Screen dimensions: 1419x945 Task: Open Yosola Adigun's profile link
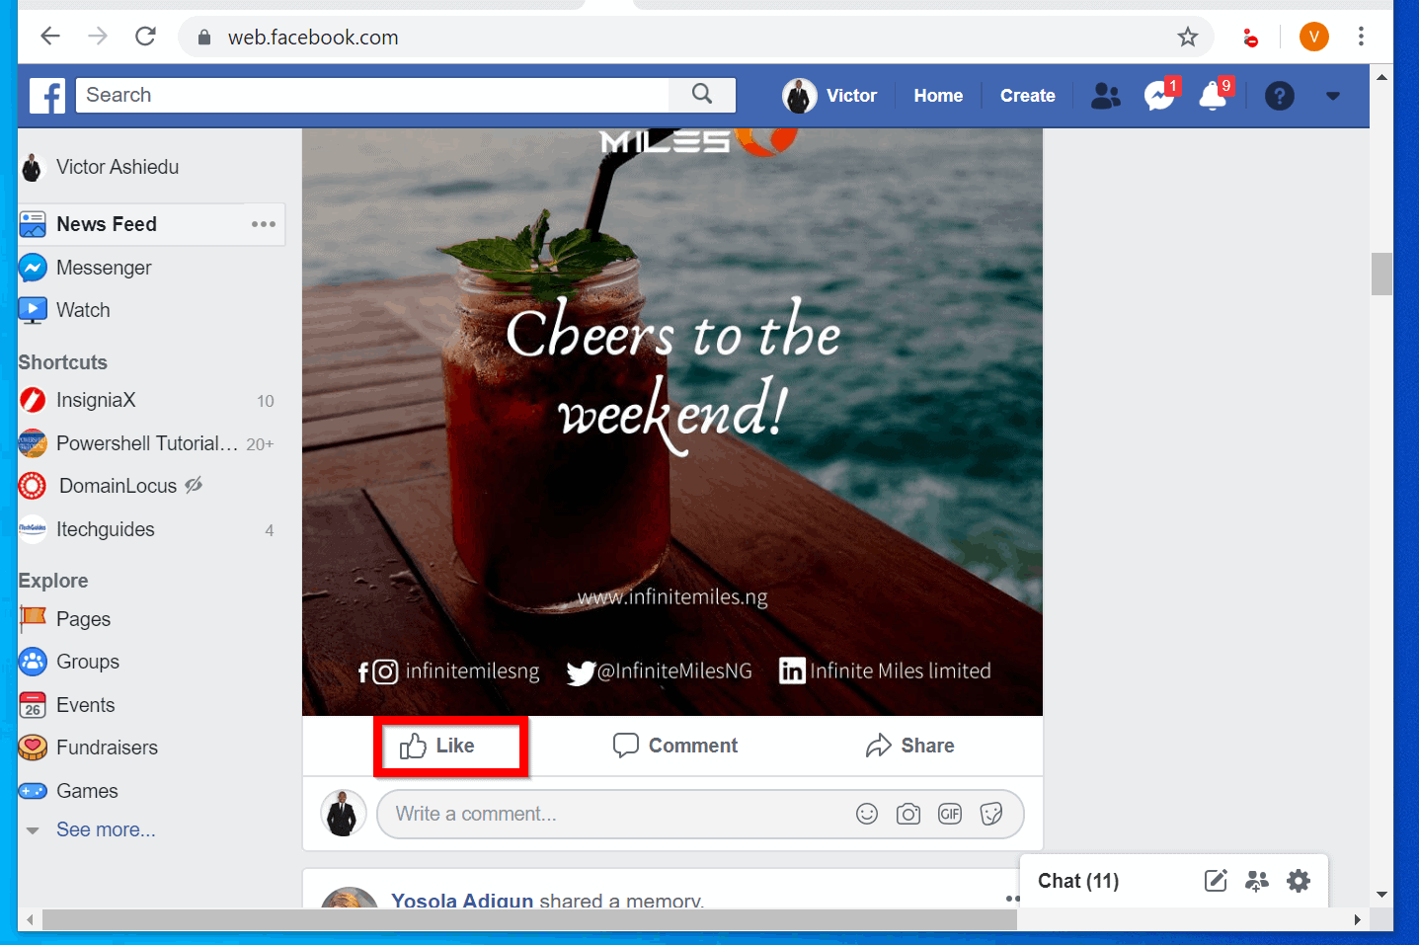(462, 900)
